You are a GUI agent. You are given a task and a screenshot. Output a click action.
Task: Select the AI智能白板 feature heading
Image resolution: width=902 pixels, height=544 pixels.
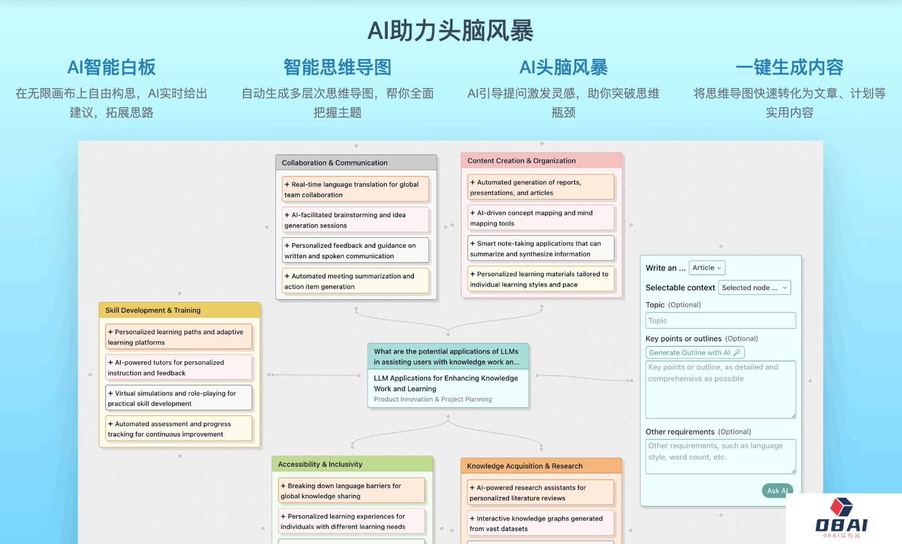112,67
